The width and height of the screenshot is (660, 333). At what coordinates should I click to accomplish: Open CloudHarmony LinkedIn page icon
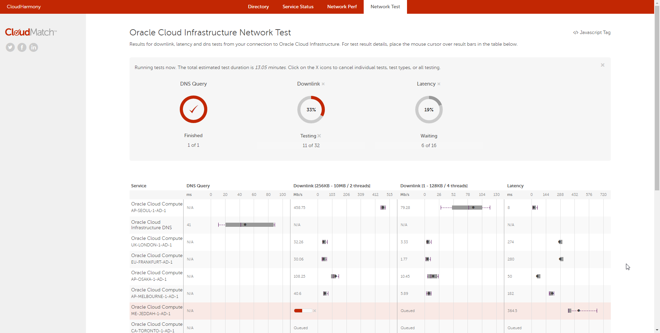[x=33, y=47]
